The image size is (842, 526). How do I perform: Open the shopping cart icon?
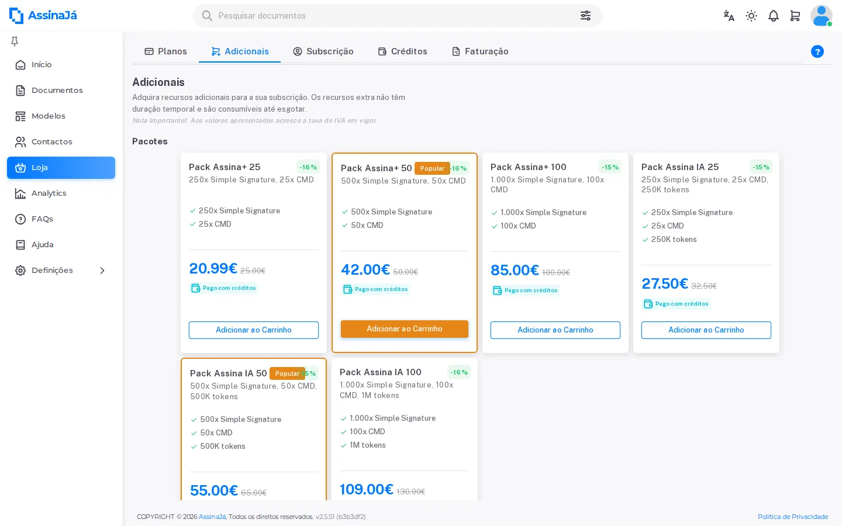pos(795,16)
